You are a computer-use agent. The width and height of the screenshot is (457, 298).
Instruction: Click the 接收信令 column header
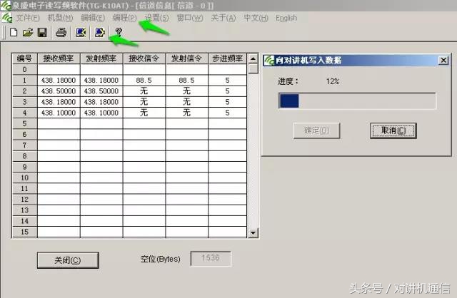click(x=144, y=58)
